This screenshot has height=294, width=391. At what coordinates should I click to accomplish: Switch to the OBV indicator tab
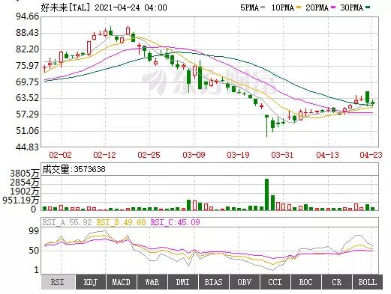coord(245,282)
